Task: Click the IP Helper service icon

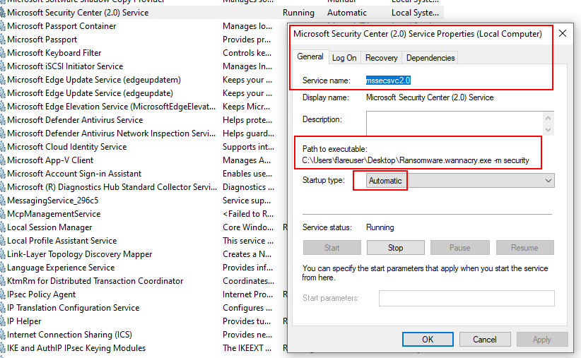Action: (x=3, y=321)
